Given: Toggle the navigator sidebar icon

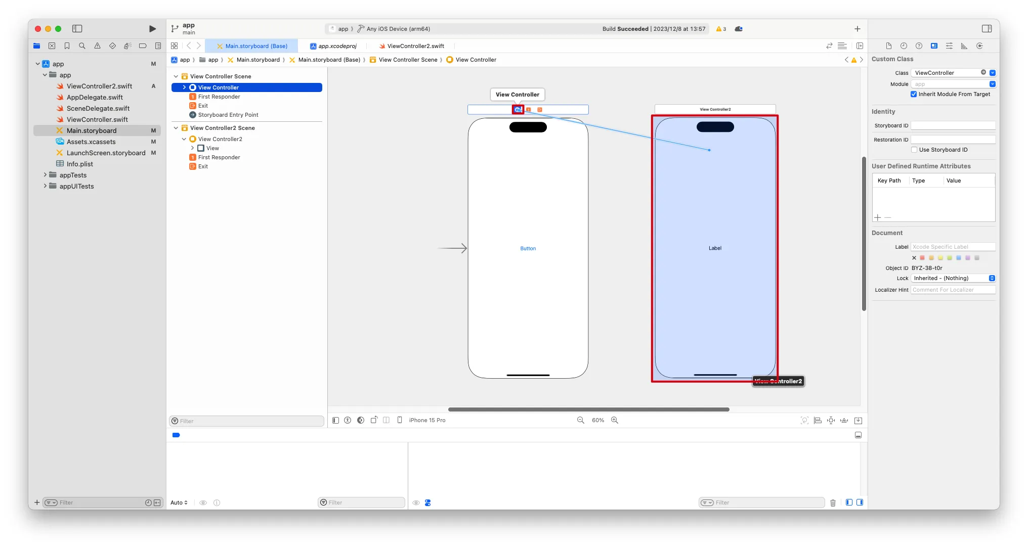Looking at the screenshot, I should [x=77, y=29].
